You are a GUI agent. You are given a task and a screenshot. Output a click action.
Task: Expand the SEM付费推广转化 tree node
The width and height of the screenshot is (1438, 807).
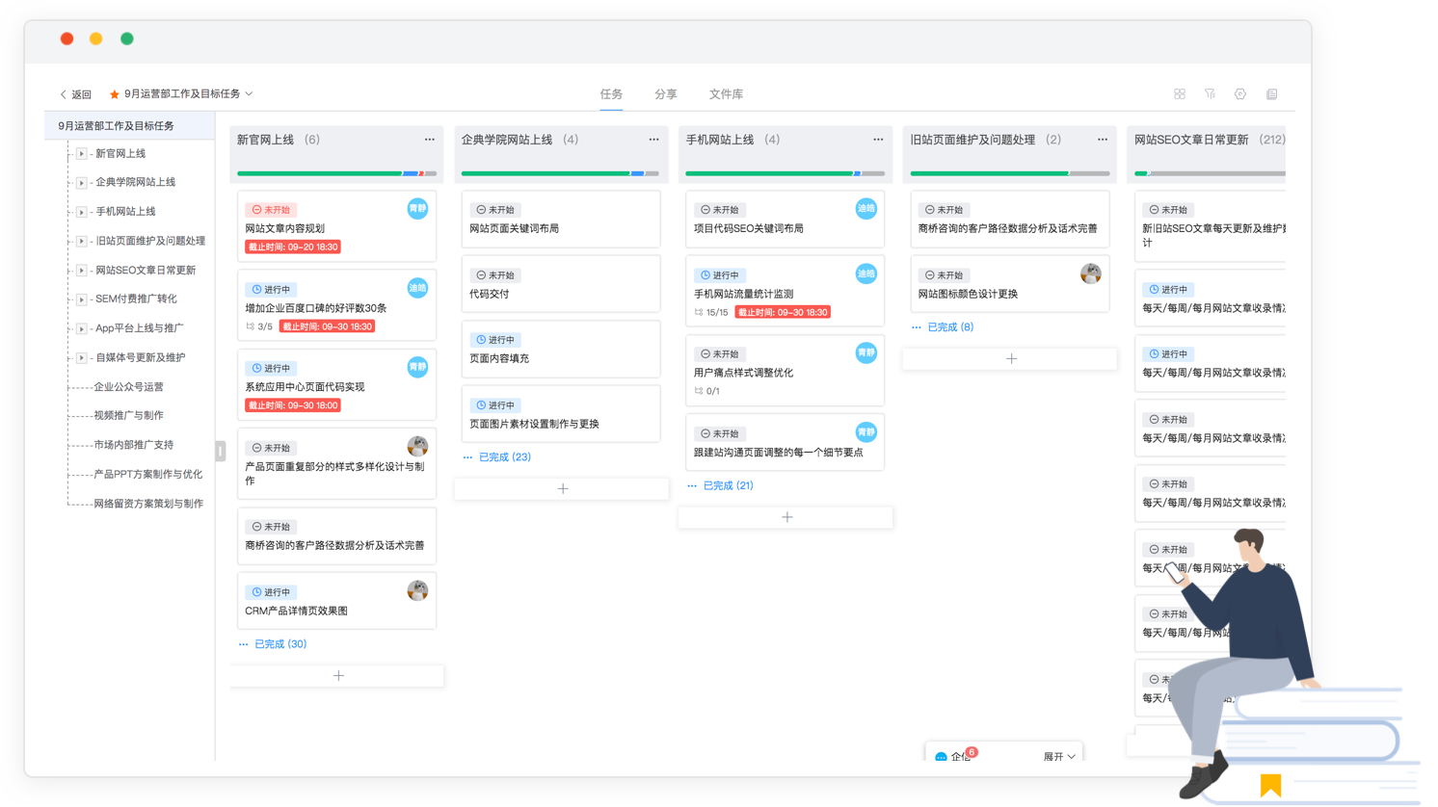coord(82,299)
